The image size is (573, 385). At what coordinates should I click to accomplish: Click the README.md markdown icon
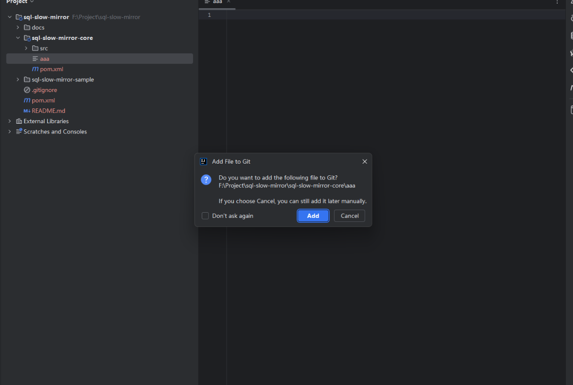[27, 111]
